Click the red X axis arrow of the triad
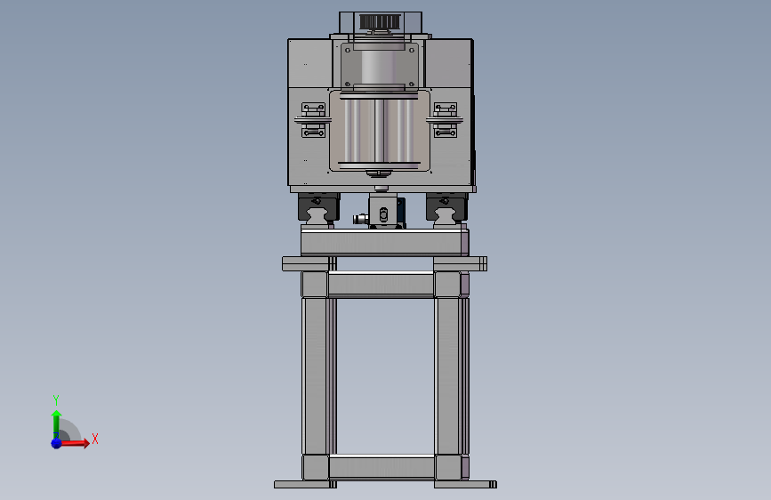Viewport: 771px width, 500px height. (x=74, y=443)
